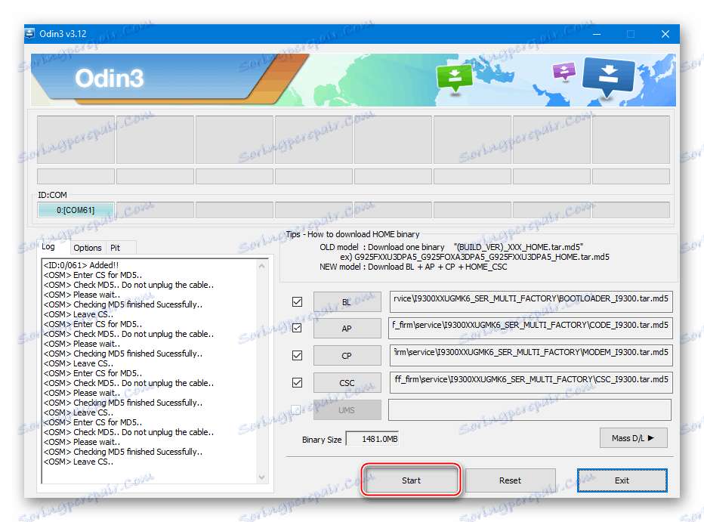Select the 0:[COM61] port box
Screen dimensions: 704x522
(x=76, y=210)
